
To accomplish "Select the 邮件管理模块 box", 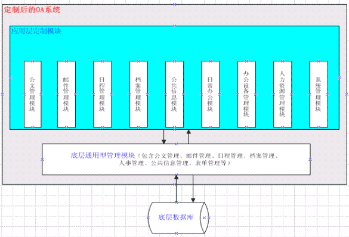I will click(x=66, y=94).
